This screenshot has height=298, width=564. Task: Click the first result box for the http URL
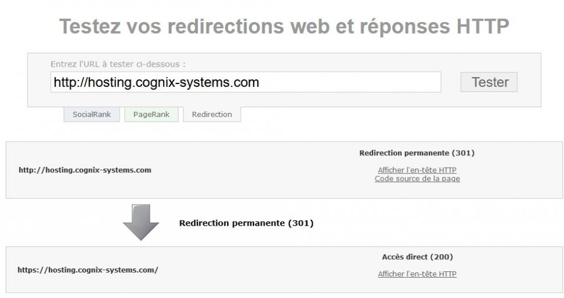pos(284,170)
